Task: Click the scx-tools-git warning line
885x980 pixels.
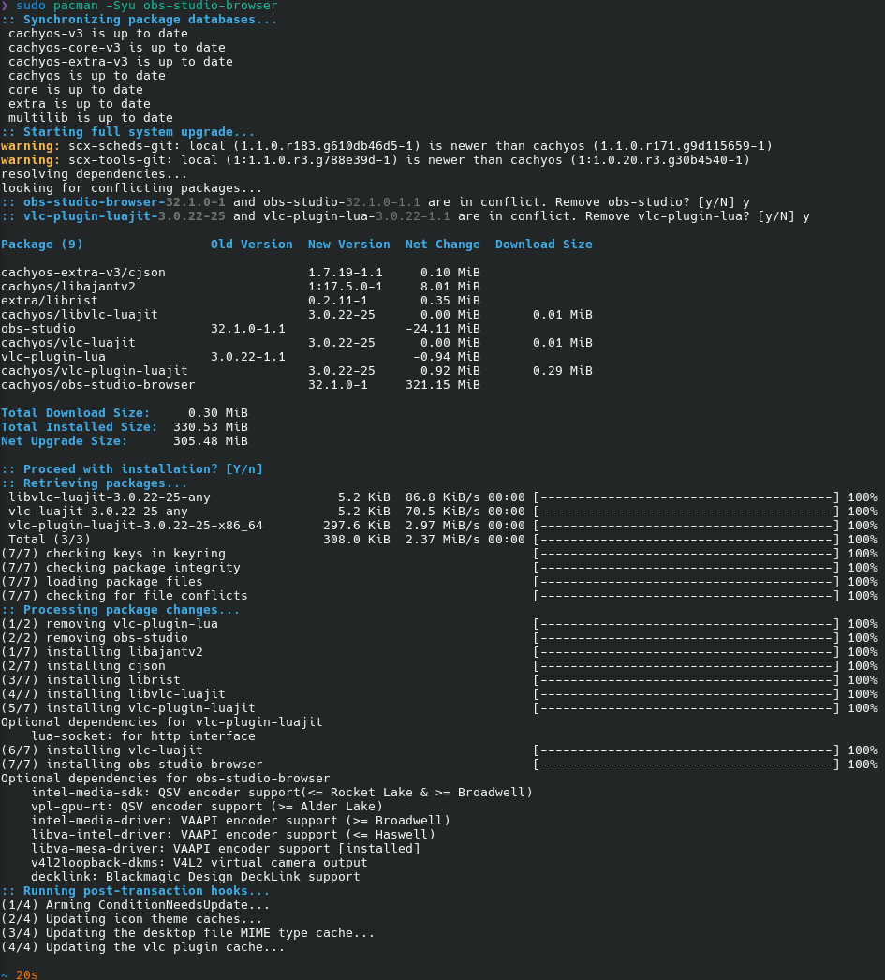Action: [376, 160]
